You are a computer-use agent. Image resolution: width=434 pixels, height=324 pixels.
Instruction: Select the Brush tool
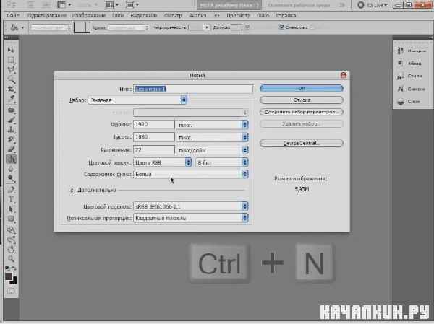tap(11, 120)
